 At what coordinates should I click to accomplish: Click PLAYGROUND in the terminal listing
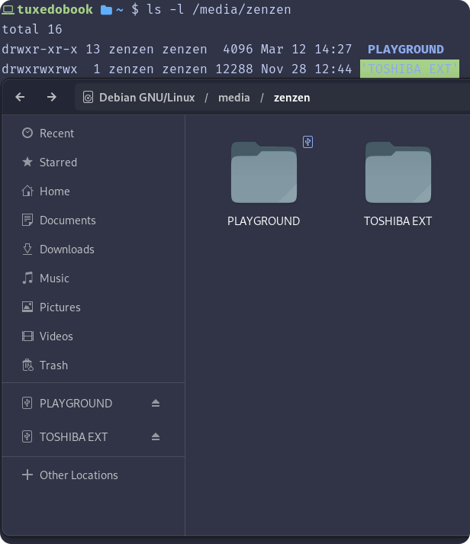click(405, 50)
